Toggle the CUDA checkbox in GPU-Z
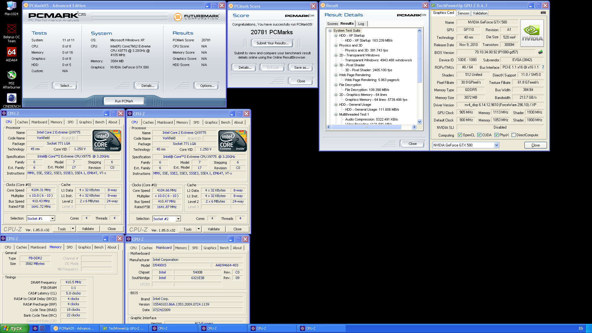This screenshot has height=333, width=592. pos(479,135)
